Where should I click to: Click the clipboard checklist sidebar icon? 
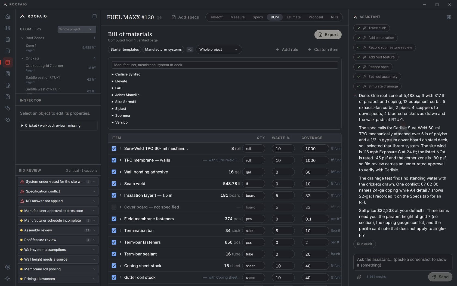[8, 39]
